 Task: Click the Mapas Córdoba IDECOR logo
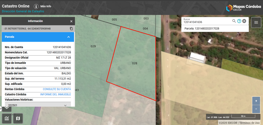click(244, 8)
